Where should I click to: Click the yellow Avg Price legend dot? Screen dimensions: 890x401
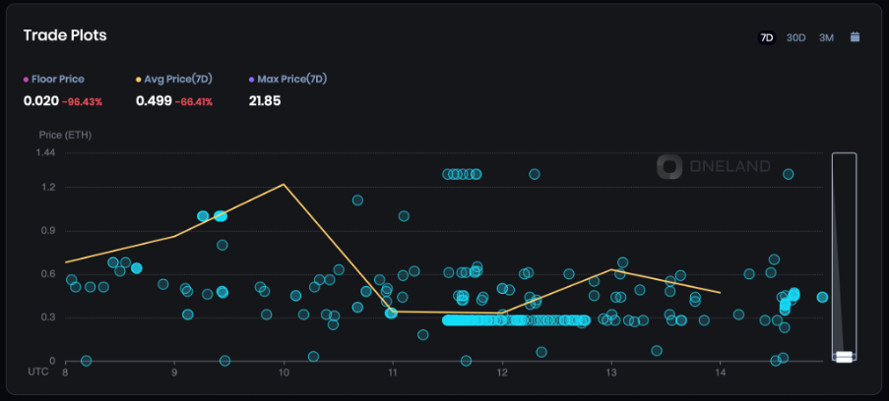click(139, 79)
